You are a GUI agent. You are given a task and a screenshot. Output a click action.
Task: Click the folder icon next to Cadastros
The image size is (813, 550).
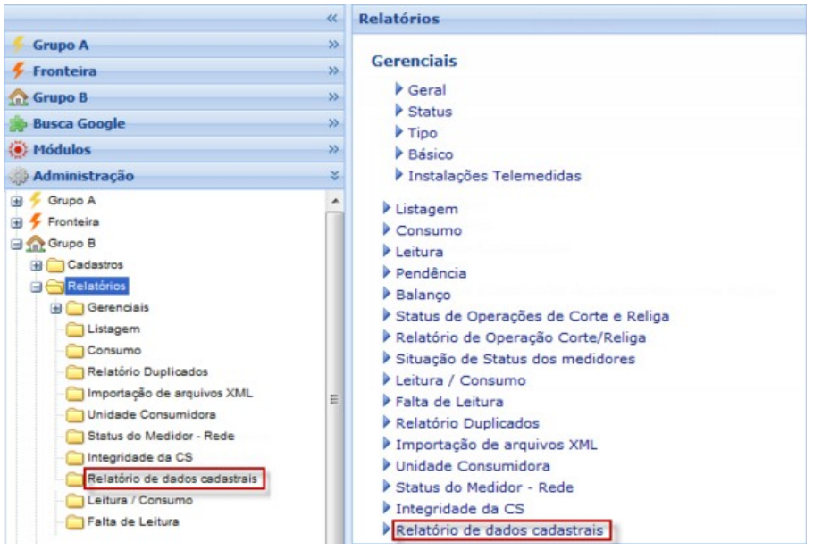click(56, 265)
